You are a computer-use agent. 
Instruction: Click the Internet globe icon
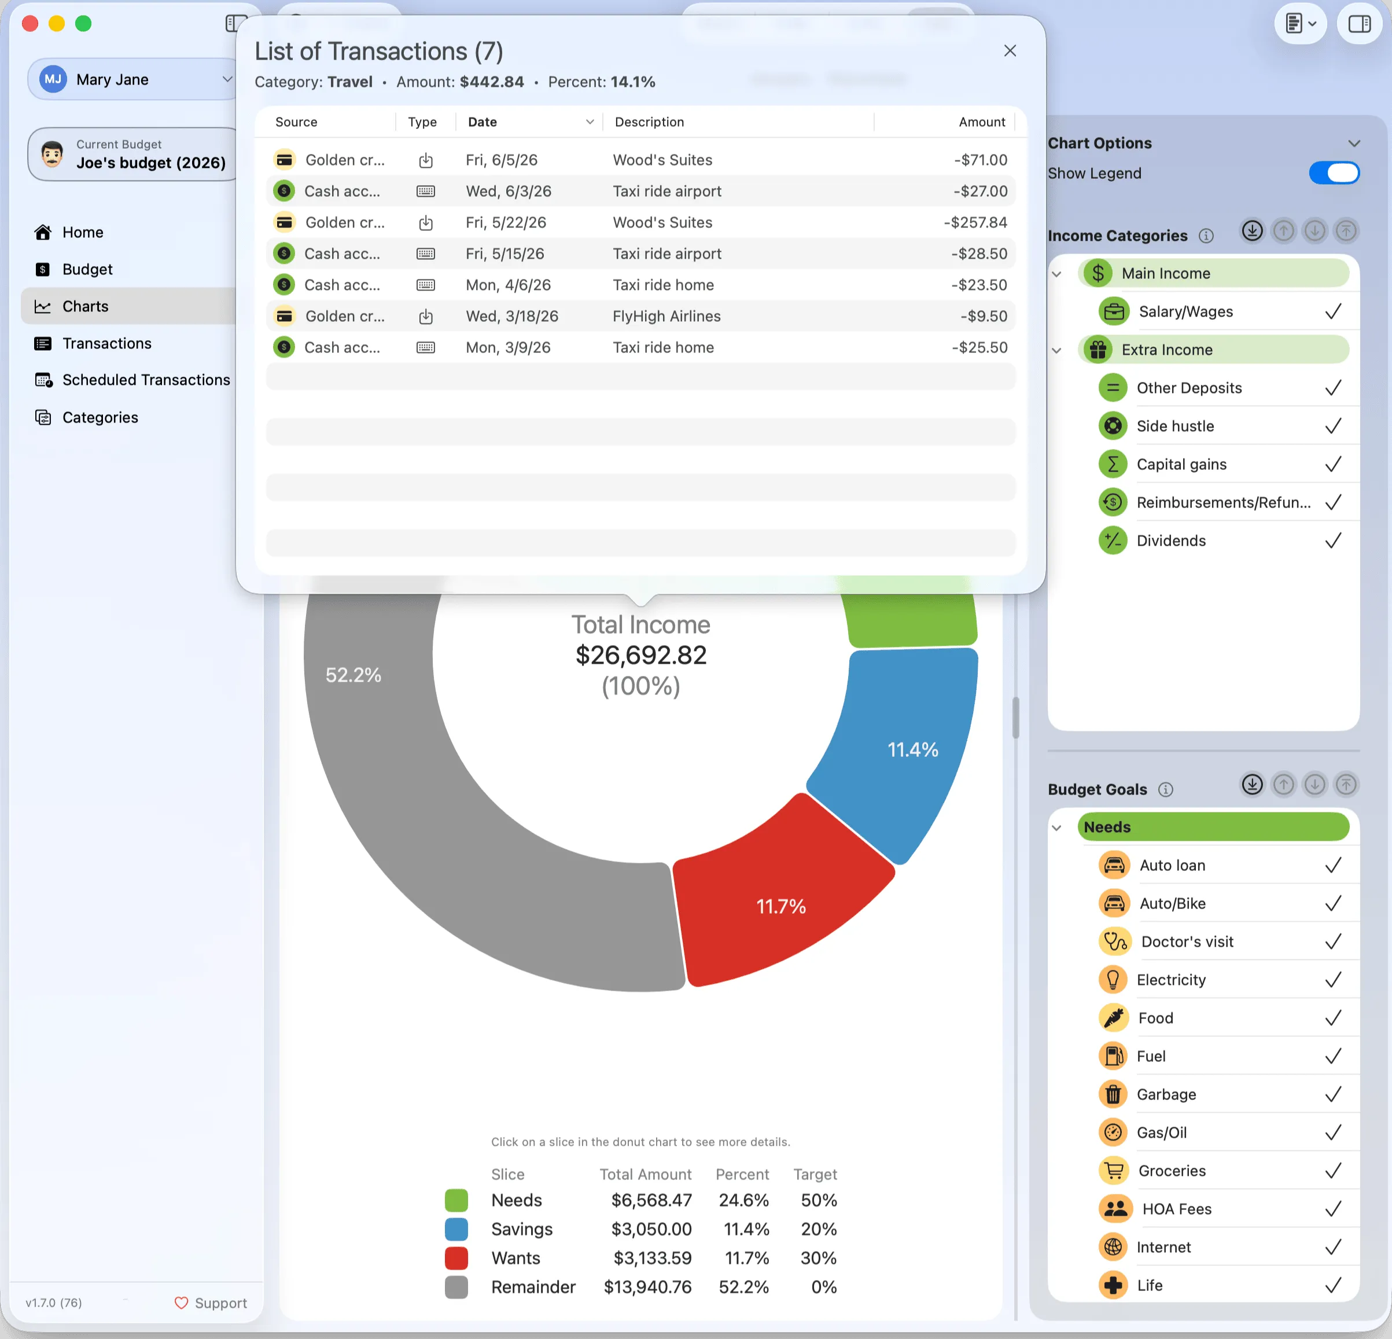click(1113, 1248)
